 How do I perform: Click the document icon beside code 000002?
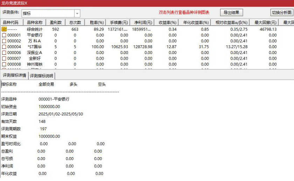[4, 41]
